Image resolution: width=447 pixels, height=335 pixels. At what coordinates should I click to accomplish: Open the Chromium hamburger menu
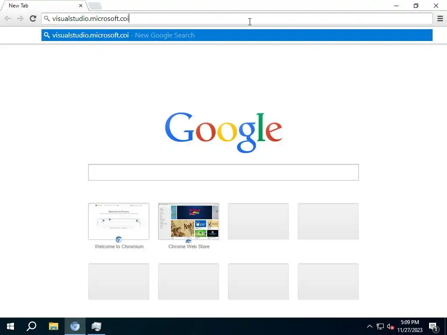tap(440, 18)
